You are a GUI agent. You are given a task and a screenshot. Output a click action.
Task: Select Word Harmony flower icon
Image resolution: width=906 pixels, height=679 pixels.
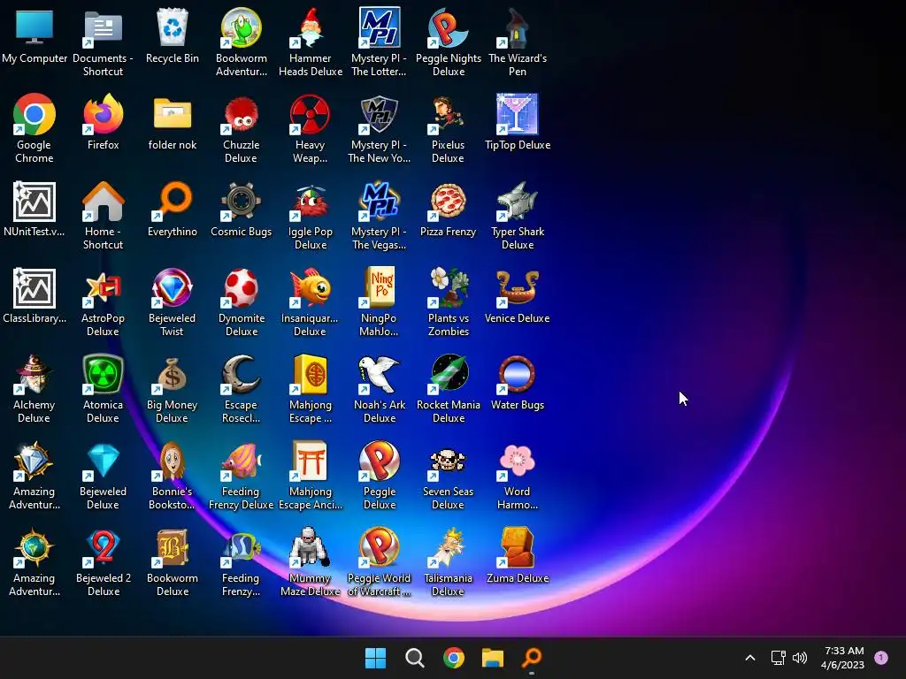517,461
